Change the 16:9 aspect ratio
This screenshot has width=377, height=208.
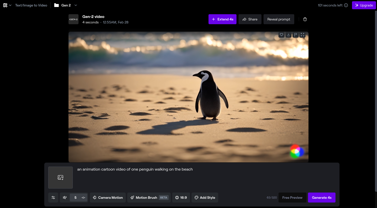coord(181,198)
